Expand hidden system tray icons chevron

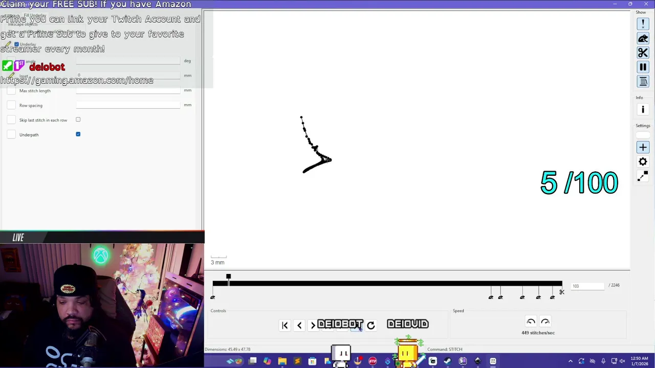(x=571, y=361)
